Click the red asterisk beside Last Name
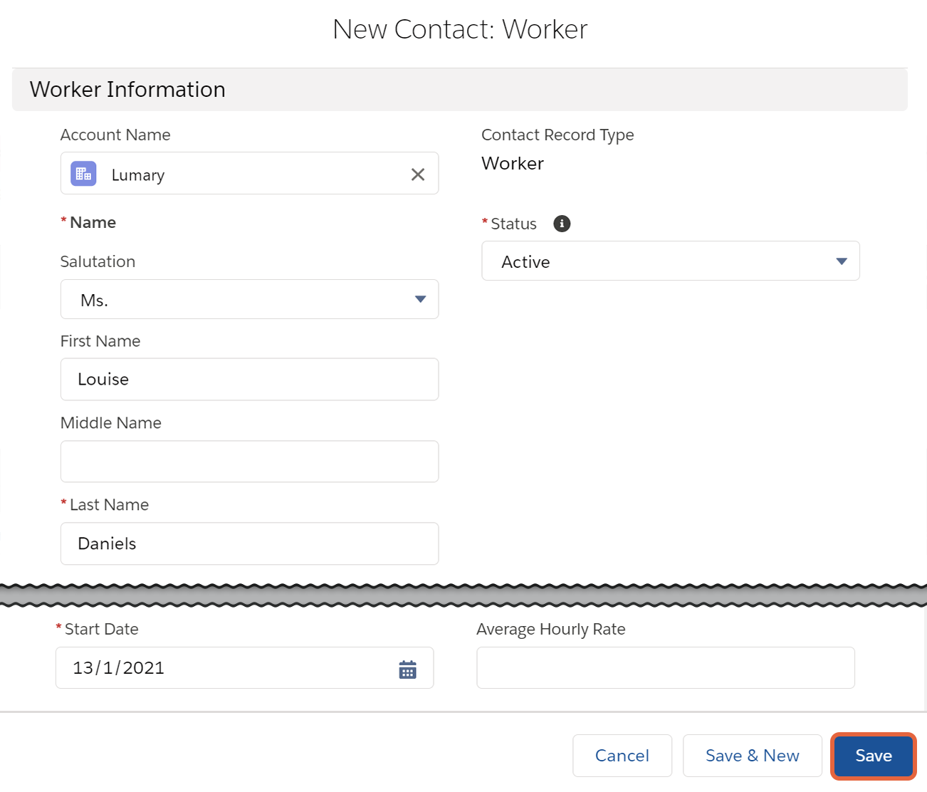Screen dimensions: 927x792 [x=63, y=504]
